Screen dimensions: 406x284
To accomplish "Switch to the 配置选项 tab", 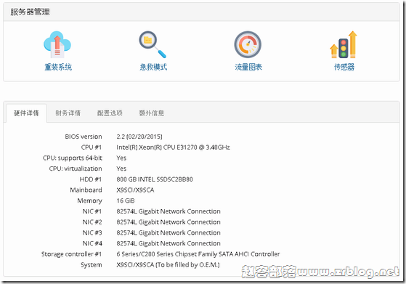I will coord(110,113).
